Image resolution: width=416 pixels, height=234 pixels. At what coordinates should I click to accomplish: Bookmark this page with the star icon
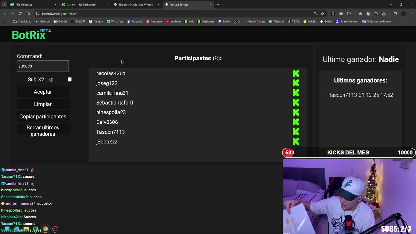click(322, 14)
